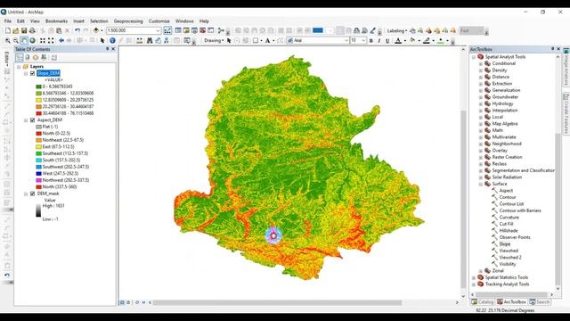Click red swatch for 30.44604188 - 76.11510468

pos(38,113)
